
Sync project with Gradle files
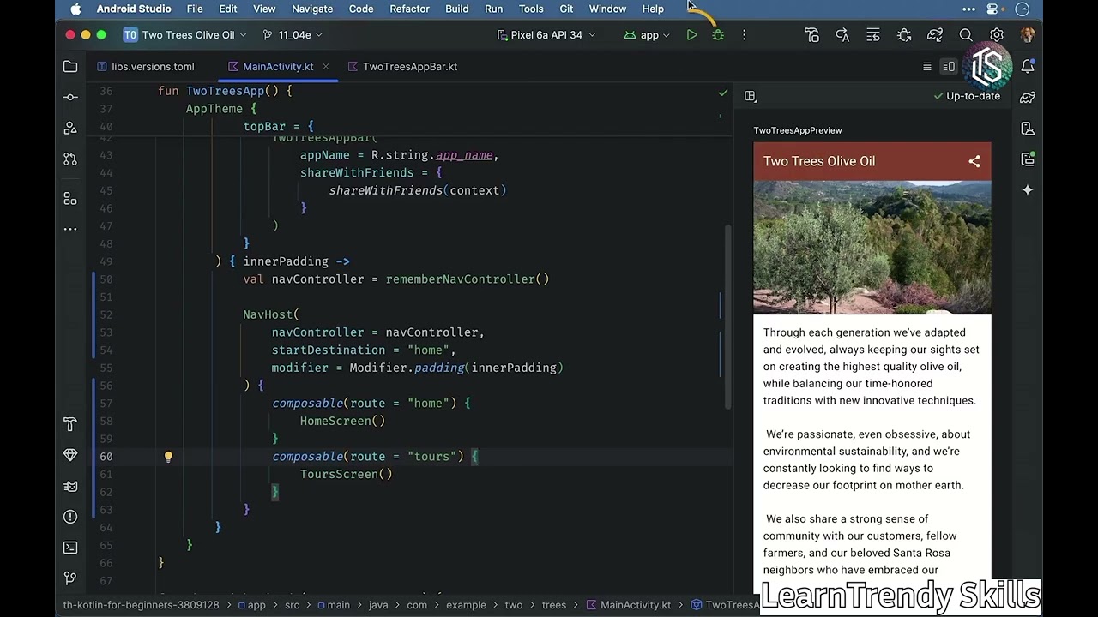pos(935,35)
